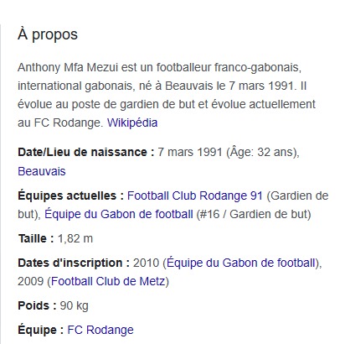
Task: Select the Taille label
Action: click(36, 238)
